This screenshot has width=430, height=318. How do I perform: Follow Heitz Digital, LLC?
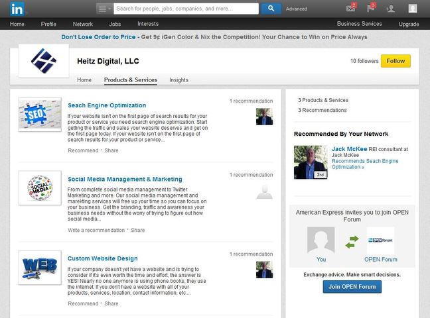(x=395, y=61)
